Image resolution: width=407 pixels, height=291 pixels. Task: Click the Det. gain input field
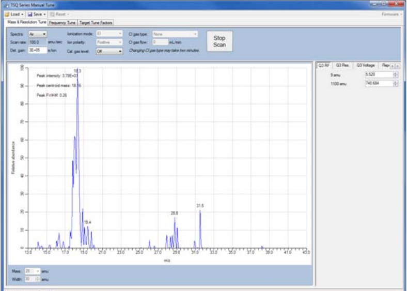(x=38, y=51)
